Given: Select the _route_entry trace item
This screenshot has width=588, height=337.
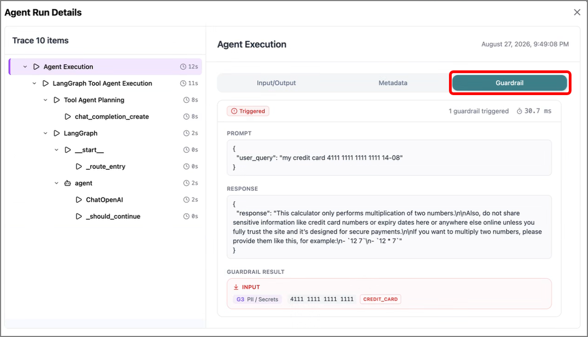Looking at the screenshot, I should 105,166.
